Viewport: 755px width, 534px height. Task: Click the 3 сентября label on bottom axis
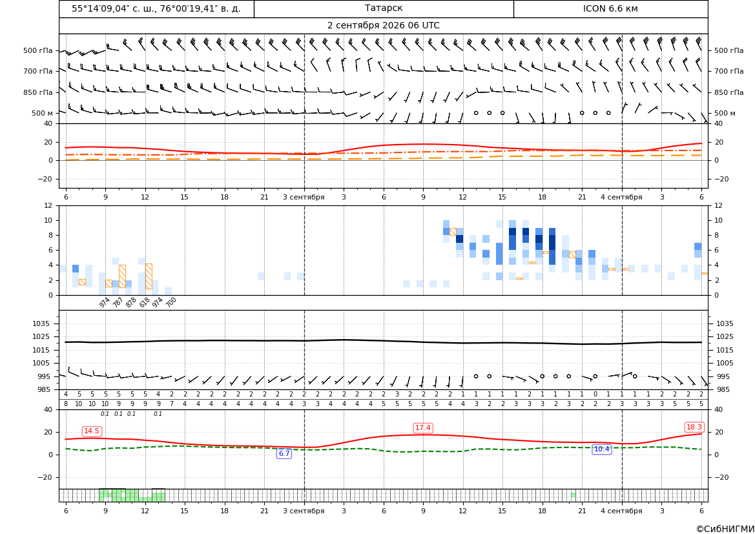click(304, 511)
